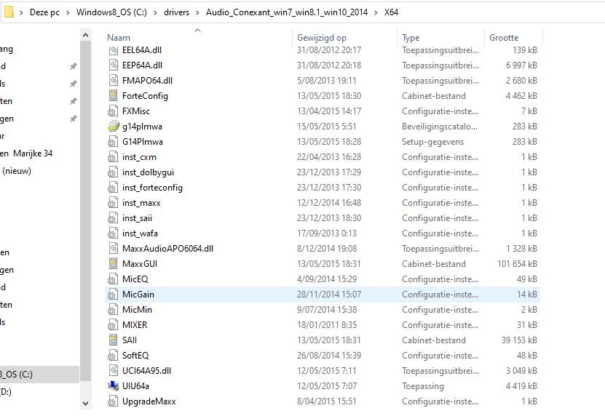Click the MaxxGUI cabinet icon

tap(113, 264)
